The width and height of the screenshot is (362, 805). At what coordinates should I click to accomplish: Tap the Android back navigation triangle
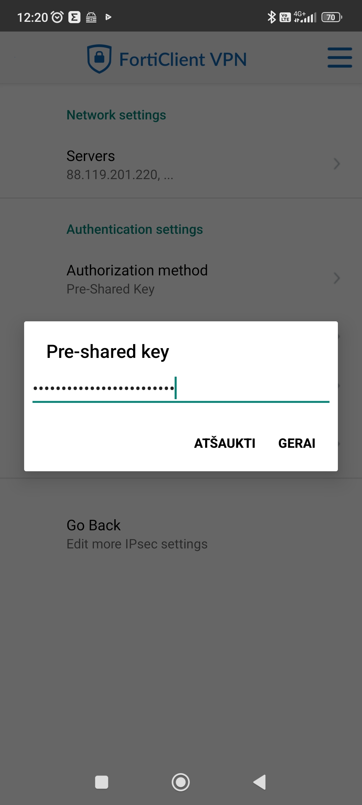[260, 782]
